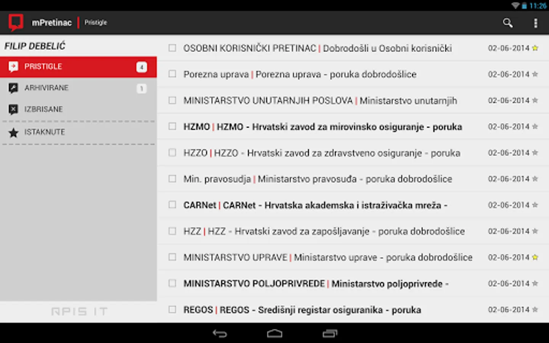
Task: Tap the mPretinac app logo
Action: [x=16, y=22]
